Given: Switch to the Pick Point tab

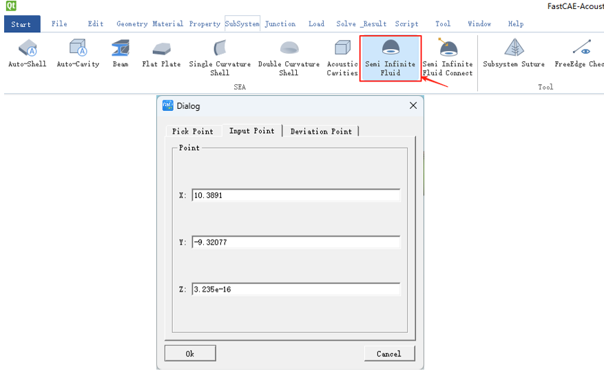Looking at the screenshot, I should [194, 131].
